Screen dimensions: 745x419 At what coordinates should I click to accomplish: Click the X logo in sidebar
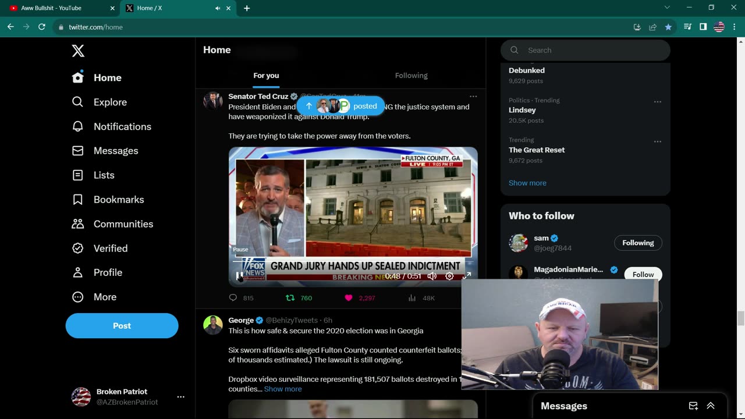[x=78, y=51]
